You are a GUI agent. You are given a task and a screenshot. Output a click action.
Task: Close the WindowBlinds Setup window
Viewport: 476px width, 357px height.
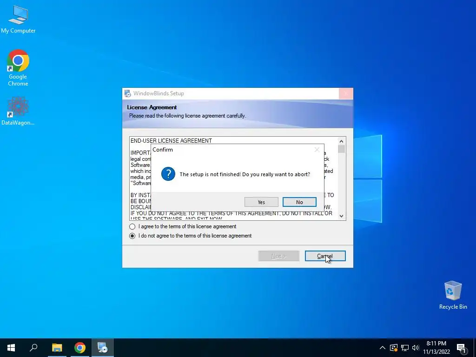(x=346, y=93)
